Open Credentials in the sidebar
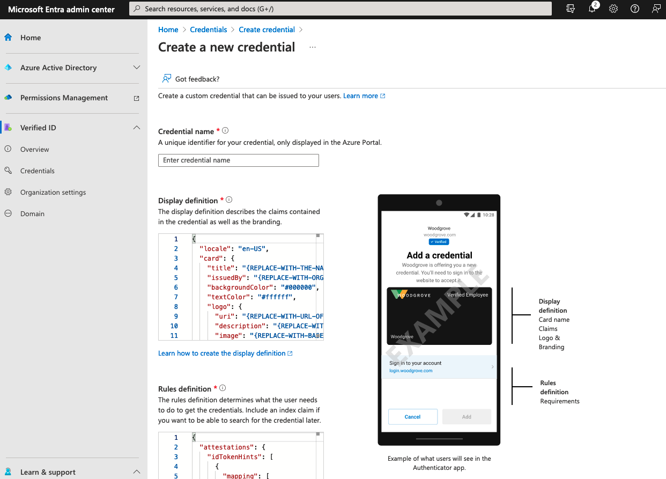Screen dimensions: 666x479 click(38, 171)
